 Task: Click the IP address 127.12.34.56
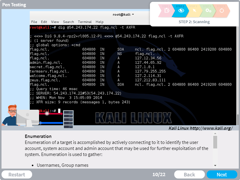[148, 58]
